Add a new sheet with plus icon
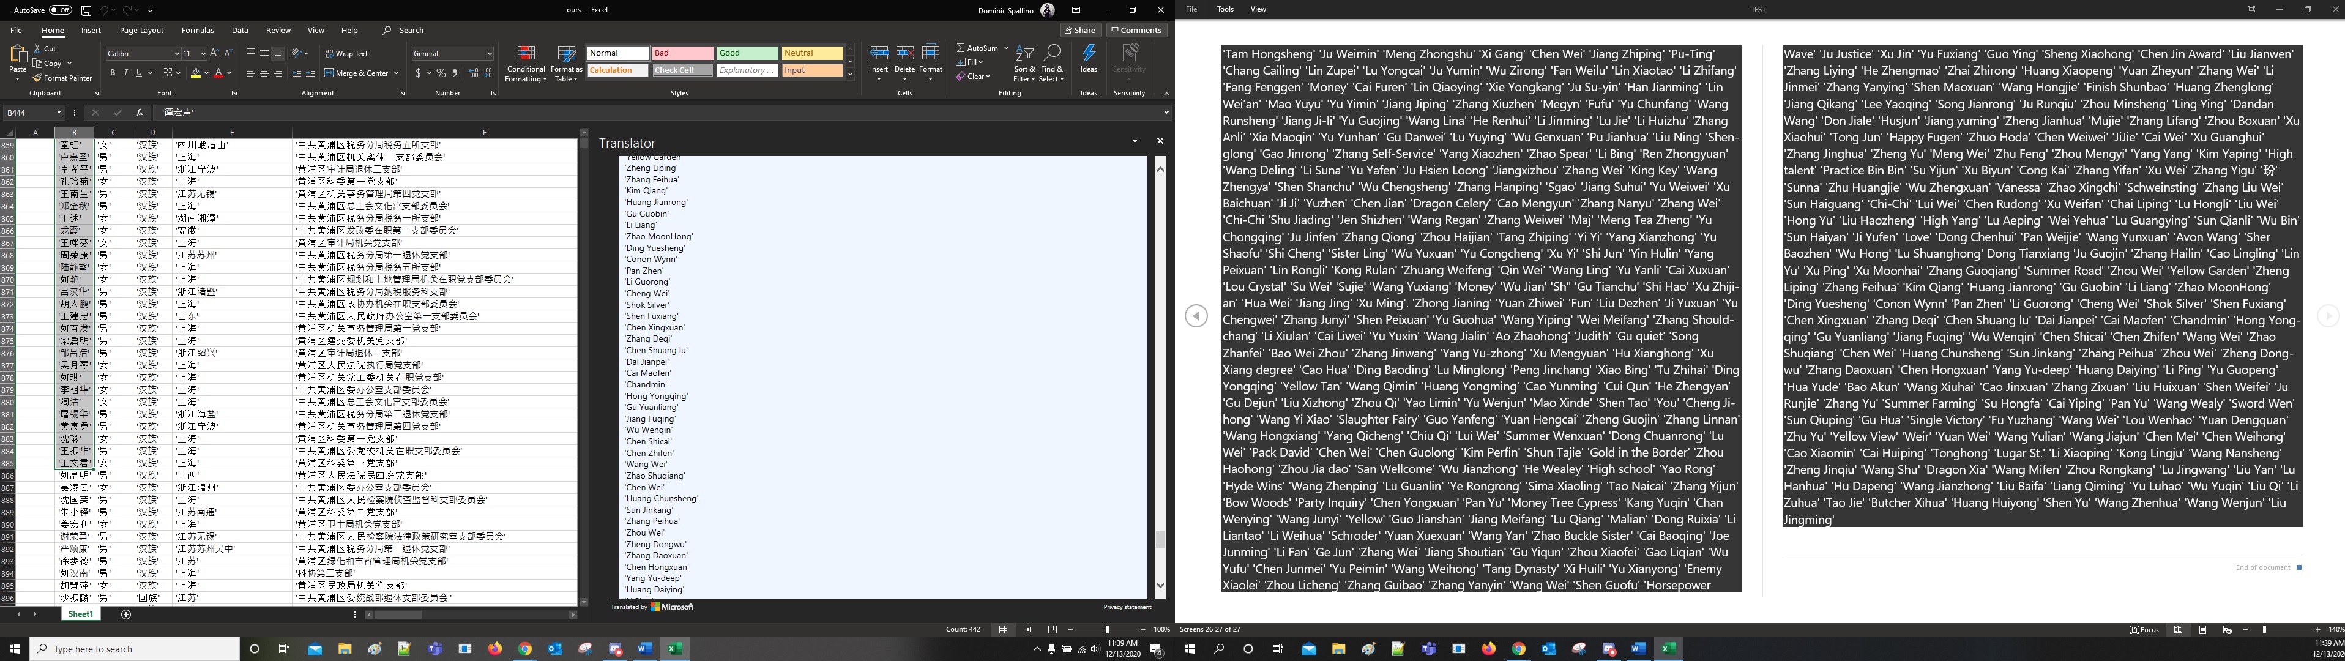The image size is (2345, 661). (127, 614)
